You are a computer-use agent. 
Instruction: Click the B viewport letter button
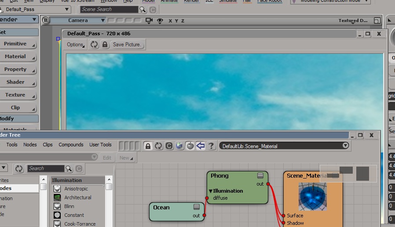[46, 20]
